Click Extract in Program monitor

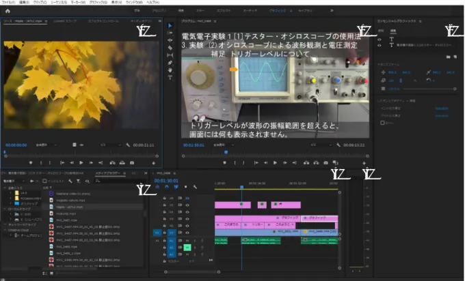tap(316, 163)
